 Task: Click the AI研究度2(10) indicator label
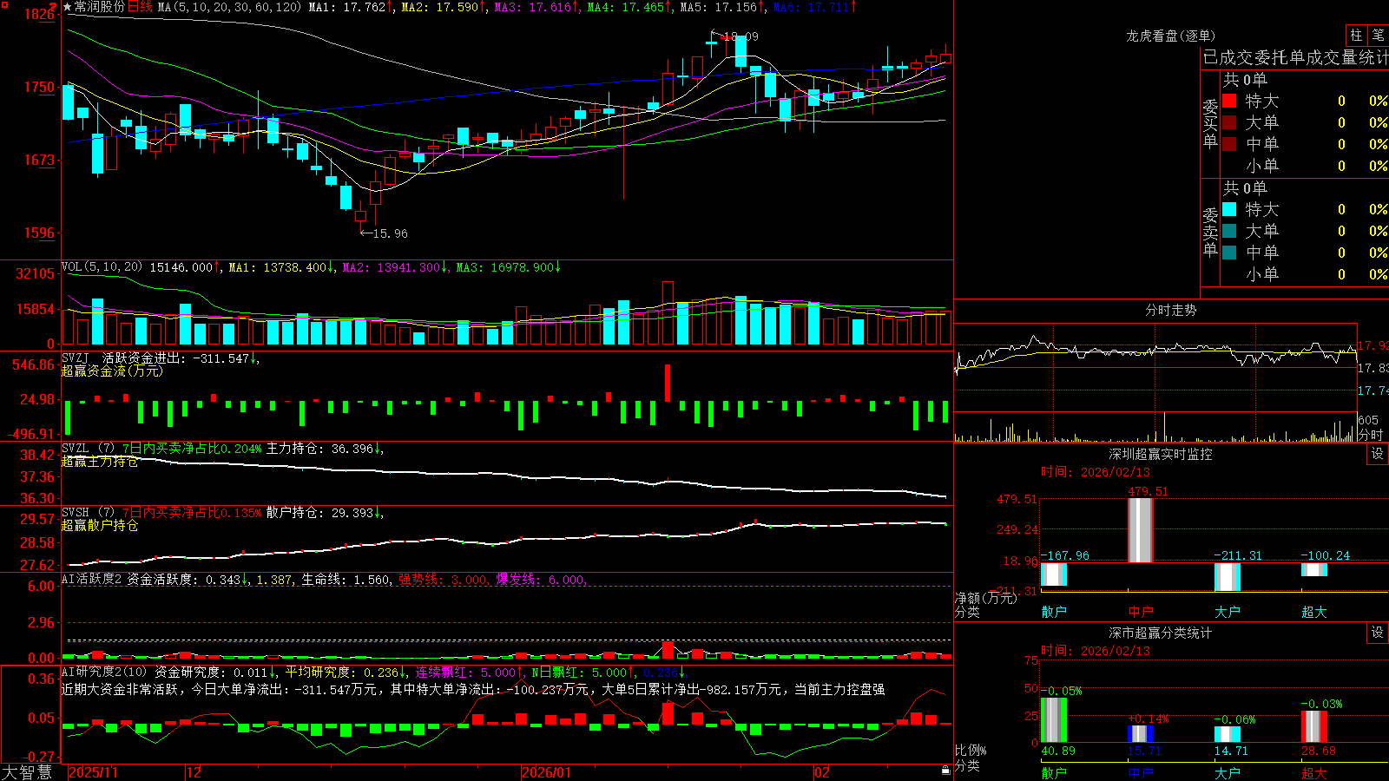click(x=105, y=672)
